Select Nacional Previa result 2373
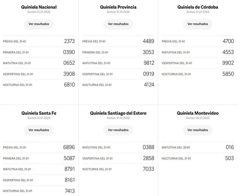Viewport: 240px width, 196px height. click(x=69, y=41)
